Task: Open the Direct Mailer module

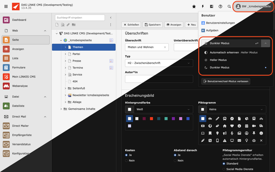Action: pyautogui.click(x=26, y=126)
